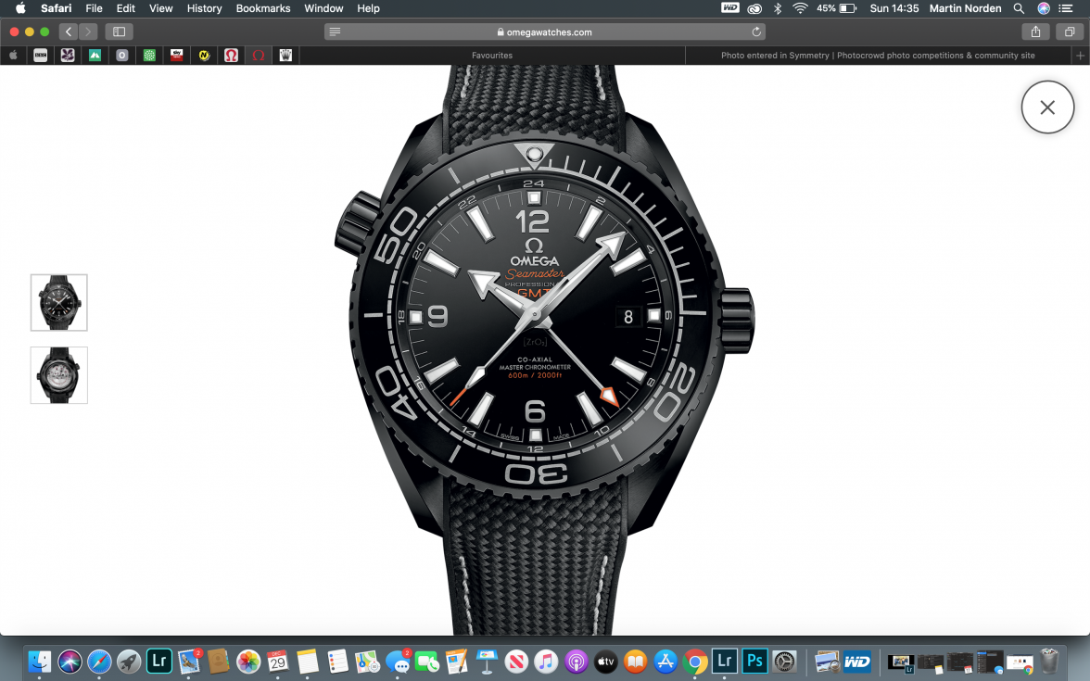Open Spotlight search in menu bar
The image size is (1090, 681).
click(1019, 8)
